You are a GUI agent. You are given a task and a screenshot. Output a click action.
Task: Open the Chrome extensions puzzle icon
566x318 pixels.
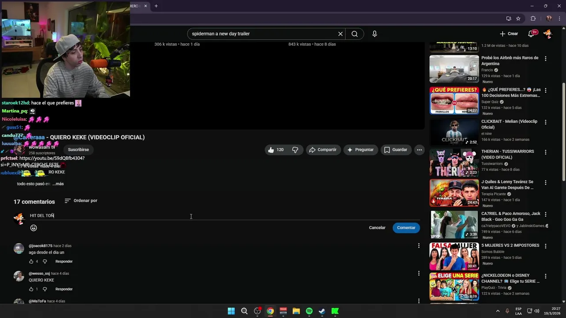533,19
